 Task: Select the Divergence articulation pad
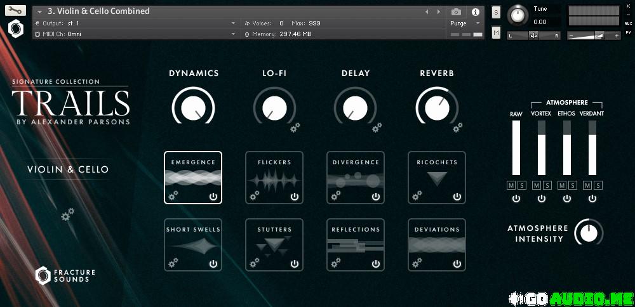pyautogui.click(x=356, y=177)
